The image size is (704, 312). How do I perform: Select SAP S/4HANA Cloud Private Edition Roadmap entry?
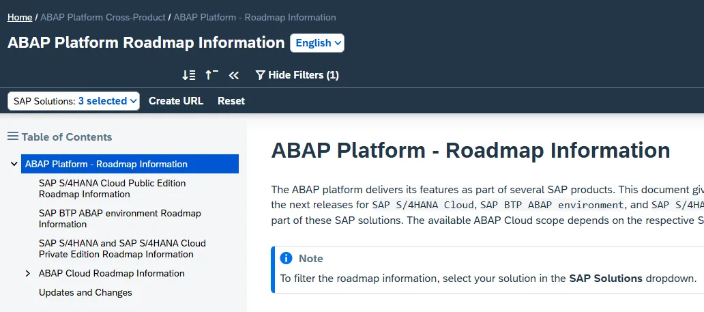pos(122,249)
